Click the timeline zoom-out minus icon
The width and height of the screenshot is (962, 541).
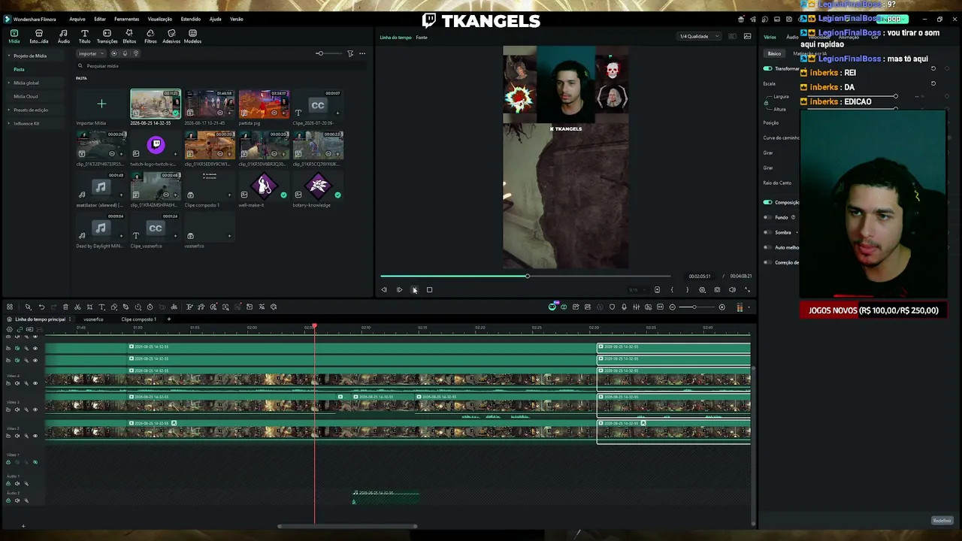click(673, 307)
